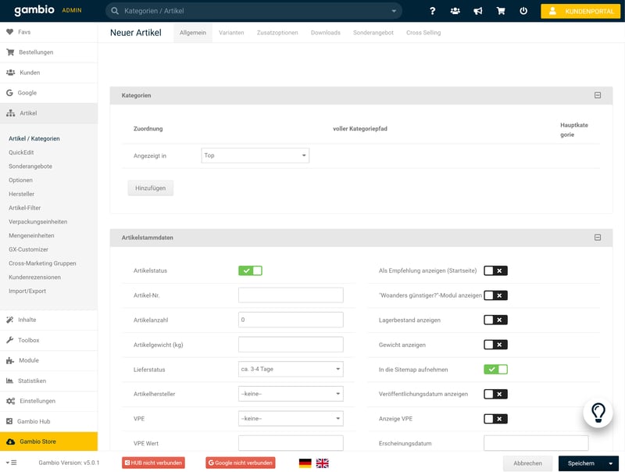Click the power logout icon
Screen dimensions: 625x472
(x=523, y=11)
